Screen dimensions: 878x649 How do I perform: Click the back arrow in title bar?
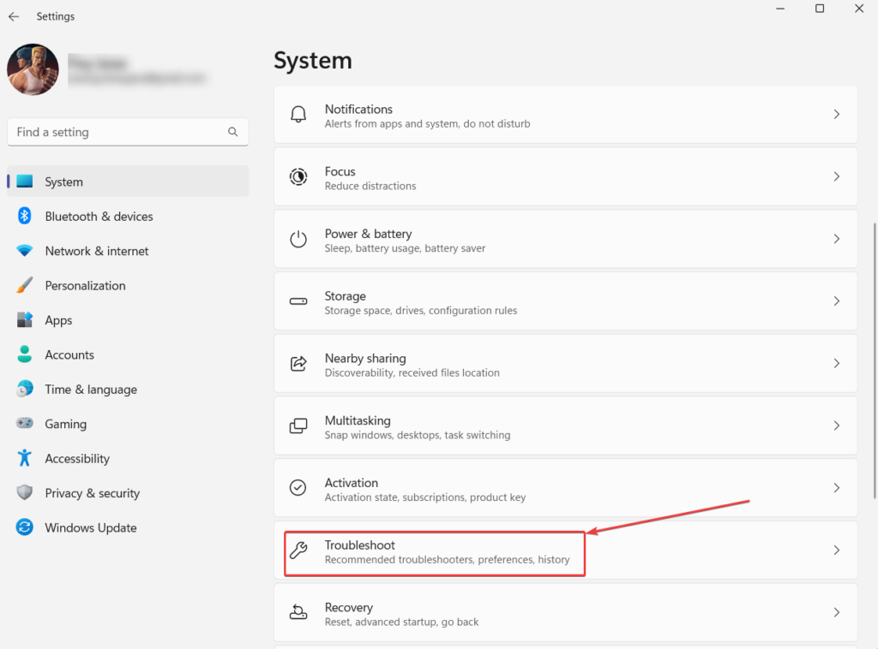pos(14,16)
